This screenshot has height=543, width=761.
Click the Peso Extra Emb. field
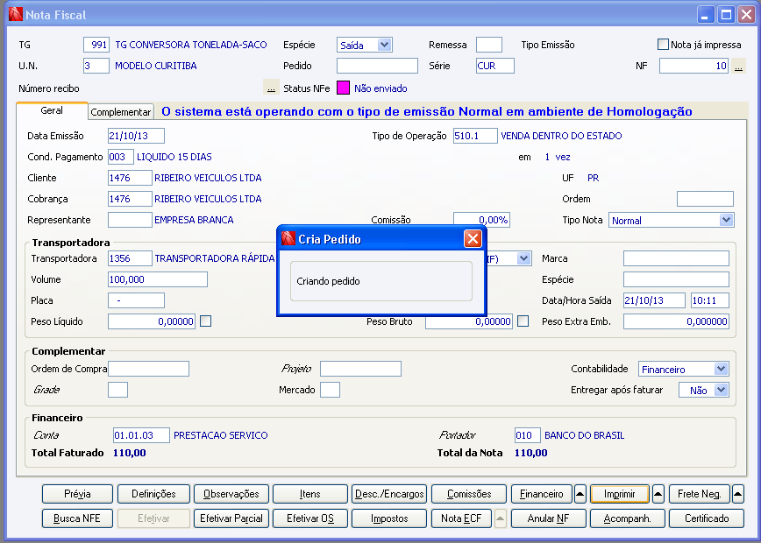pyautogui.click(x=676, y=321)
